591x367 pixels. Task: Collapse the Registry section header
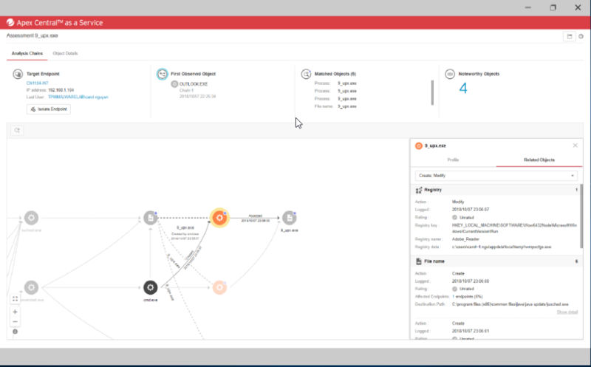pos(496,190)
